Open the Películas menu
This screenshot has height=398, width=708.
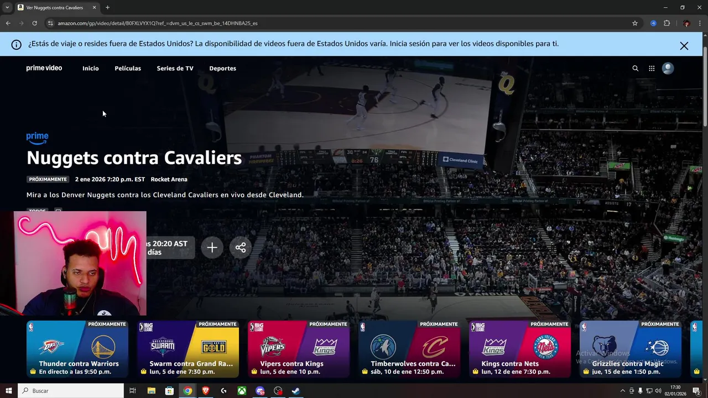pyautogui.click(x=128, y=69)
